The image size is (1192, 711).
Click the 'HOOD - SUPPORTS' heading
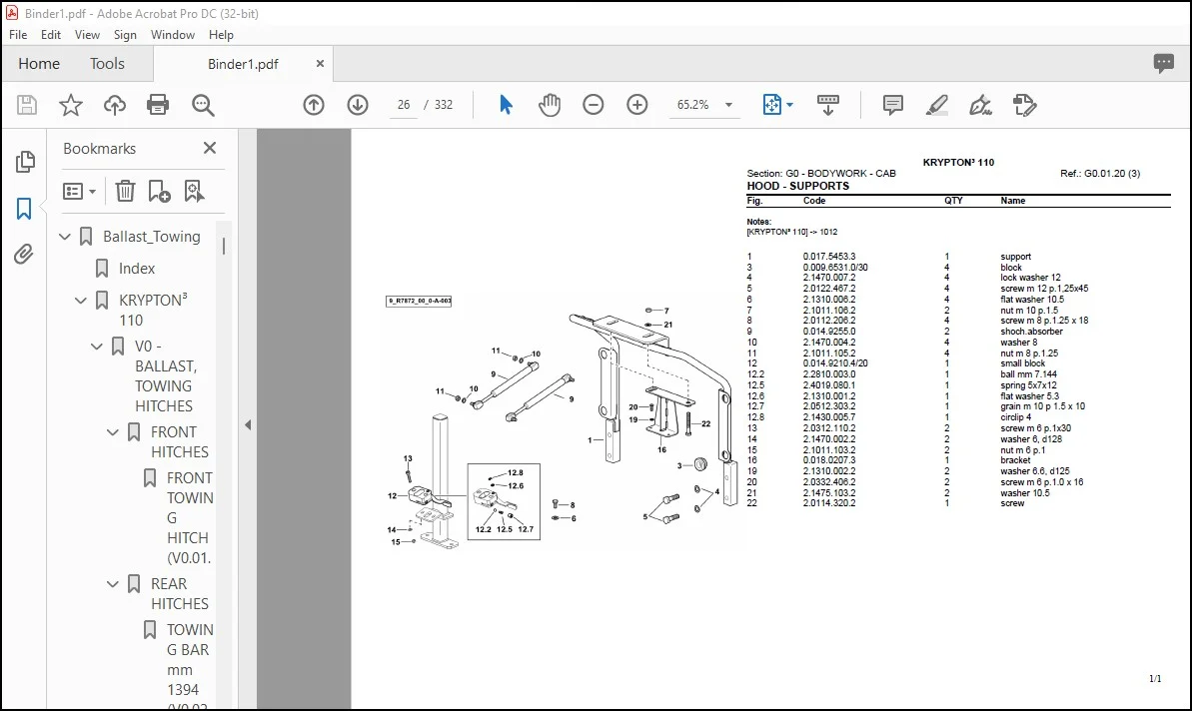797,186
